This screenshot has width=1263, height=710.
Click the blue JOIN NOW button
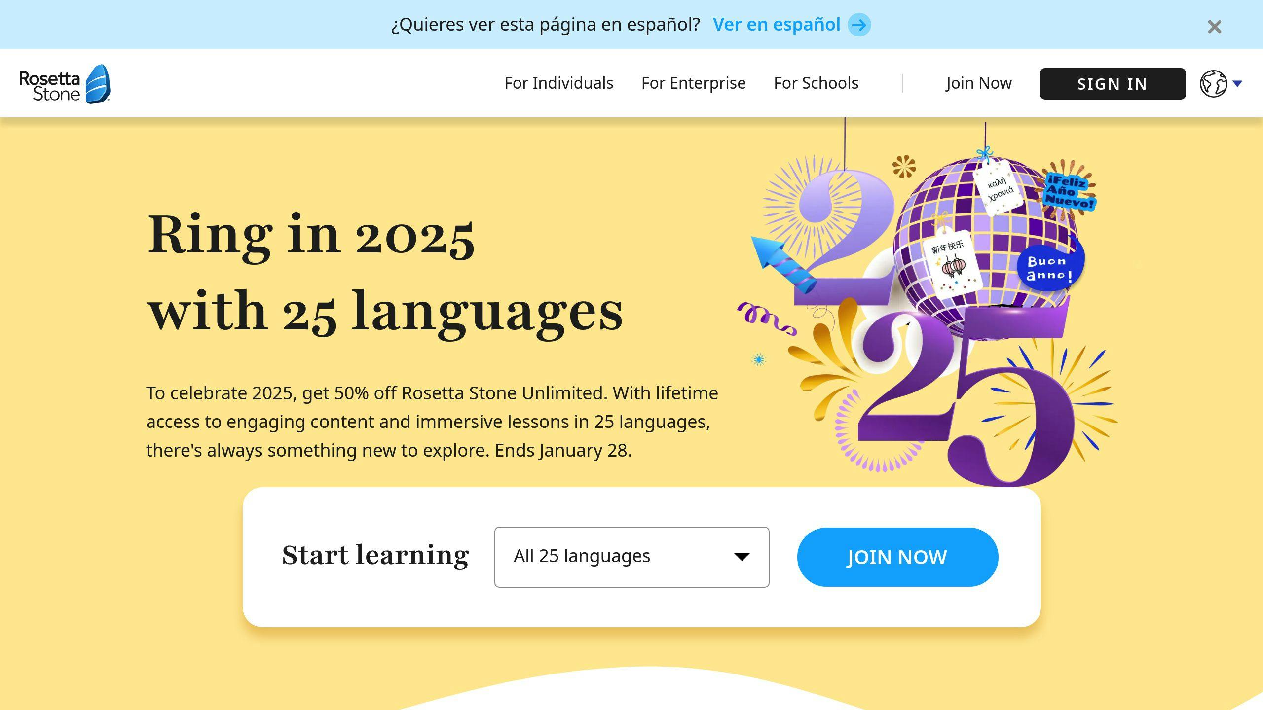tap(897, 557)
